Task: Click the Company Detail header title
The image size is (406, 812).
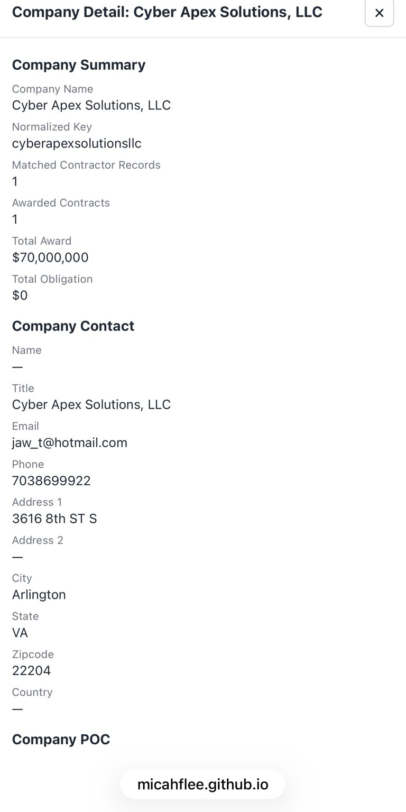Action: point(167,12)
